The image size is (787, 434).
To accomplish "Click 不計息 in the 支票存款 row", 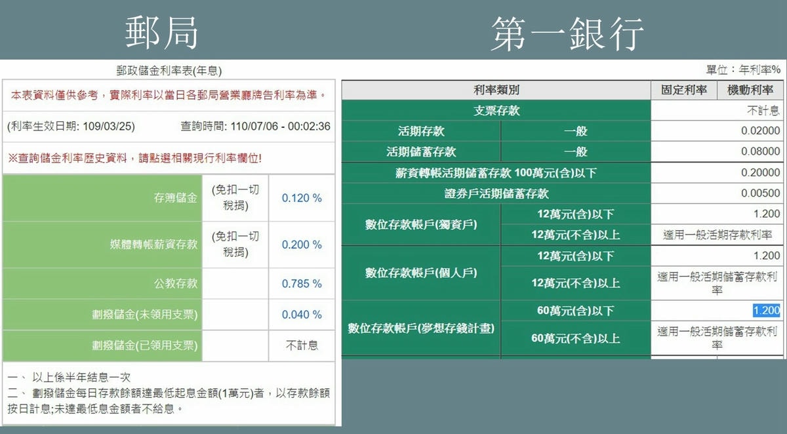I will click(x=763, y=111).
